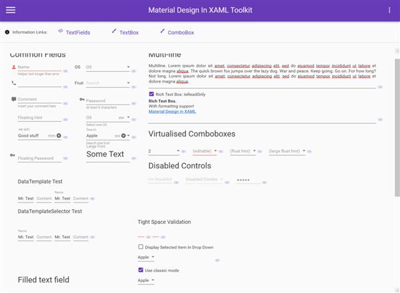Screen dimensions: 400x293
Task: Click the clear icon in Good stuff field
Action: pos(59,136)
